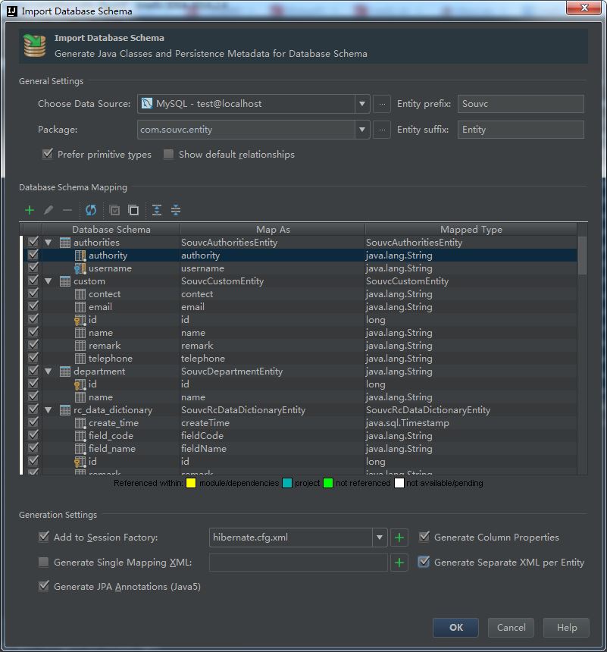Collapse the authorities table node
The height and width of the screenshot is (652, 607).
click(x=48, y=243)
